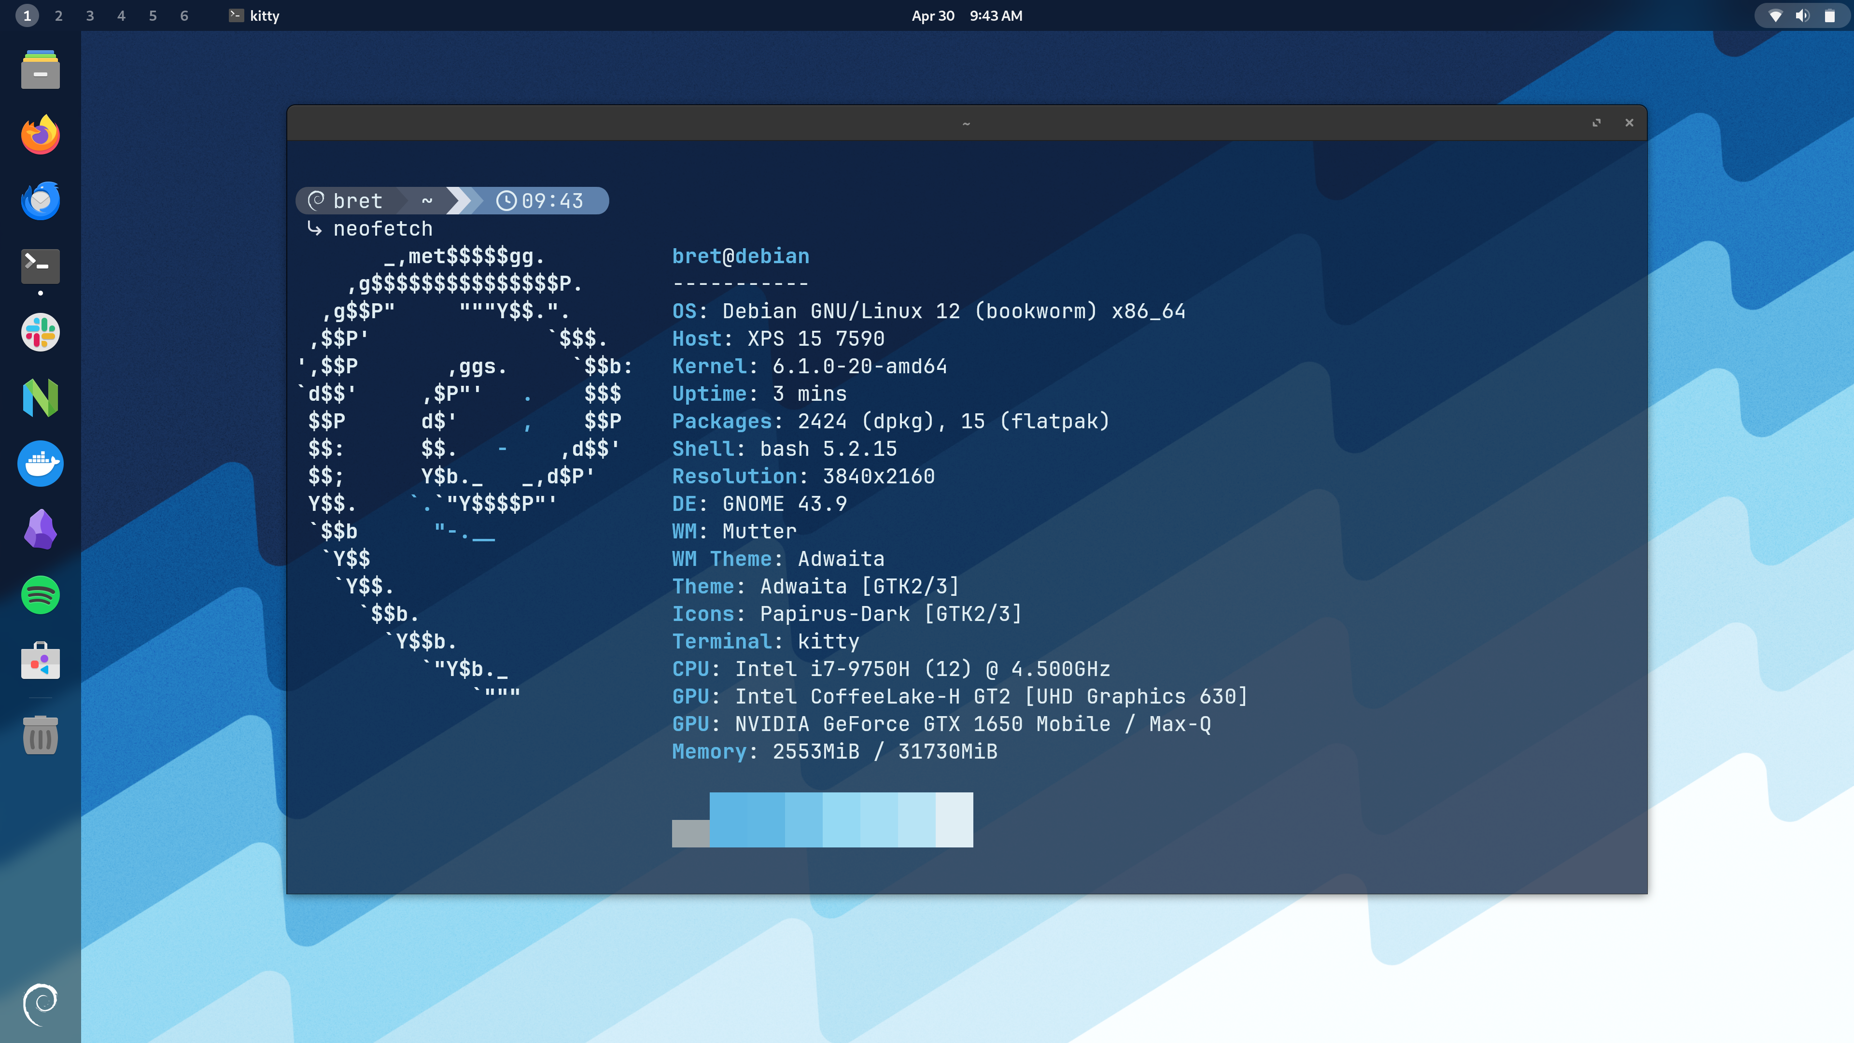Switch to workspace 4

point(121,16)
